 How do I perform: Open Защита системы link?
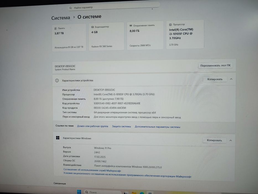point(121,127)
